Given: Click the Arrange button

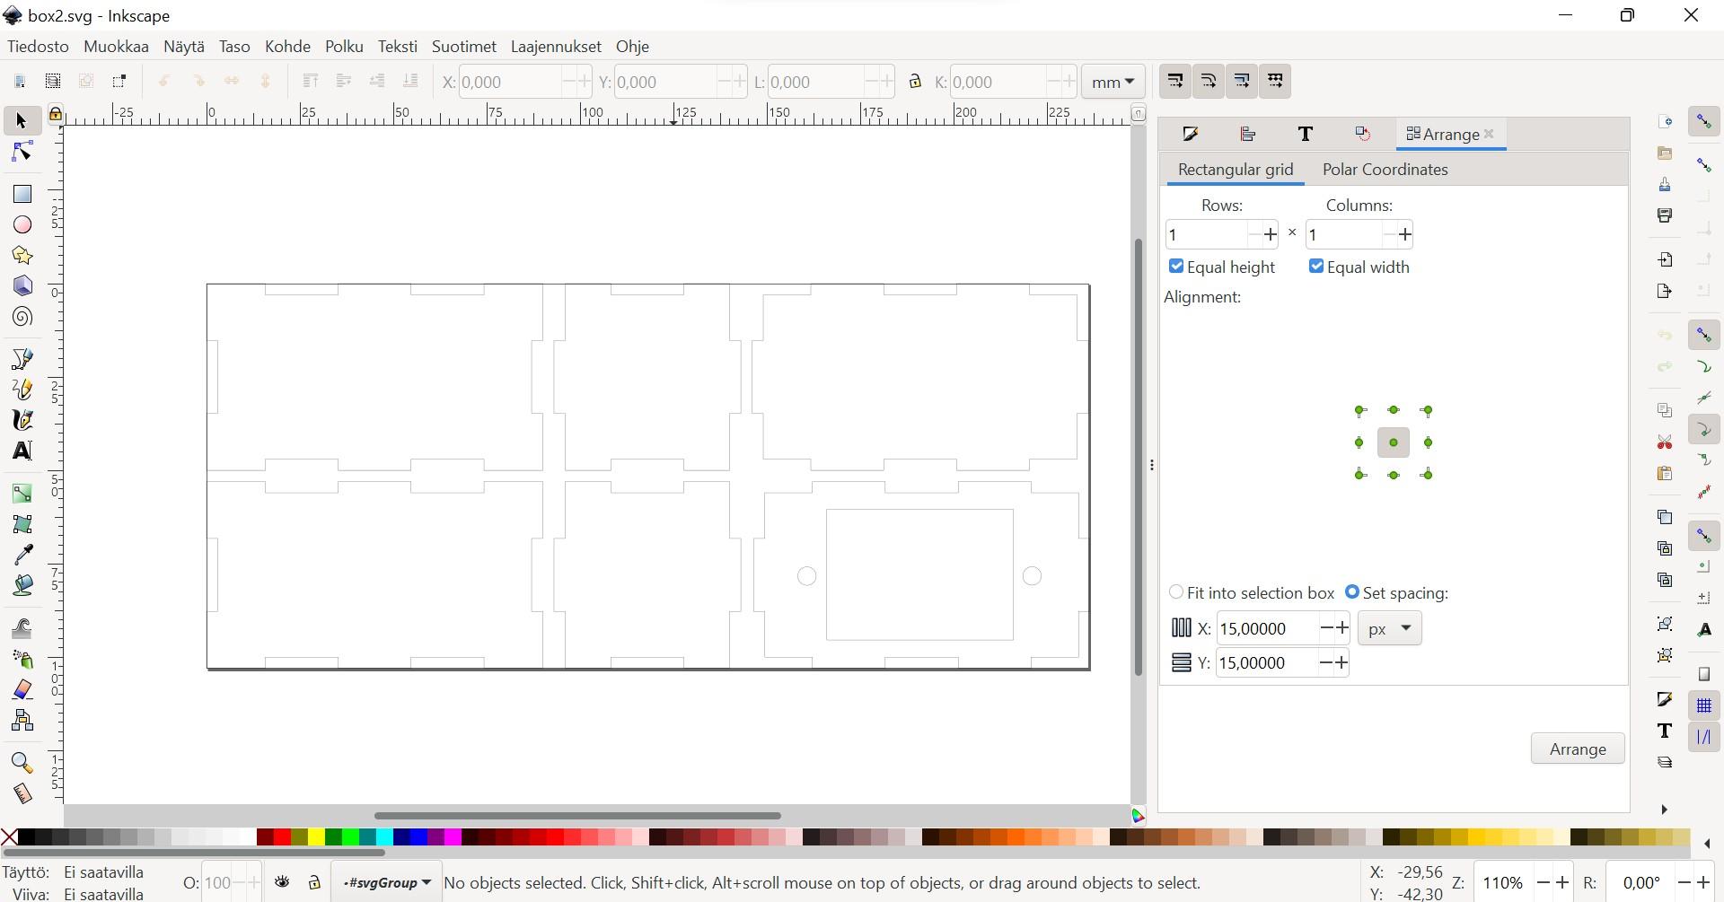Looking at the screenshot, I should click(x=1578, y=749).
